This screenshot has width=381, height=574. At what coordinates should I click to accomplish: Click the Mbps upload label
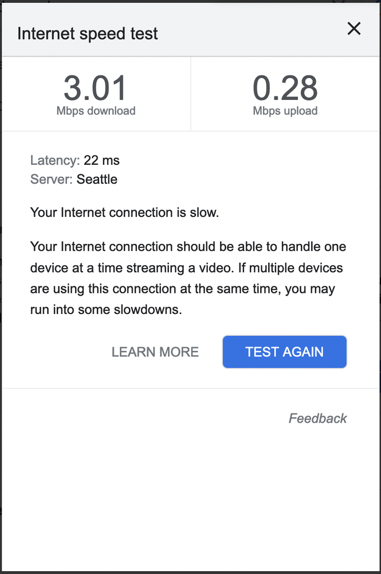point(285,111)
